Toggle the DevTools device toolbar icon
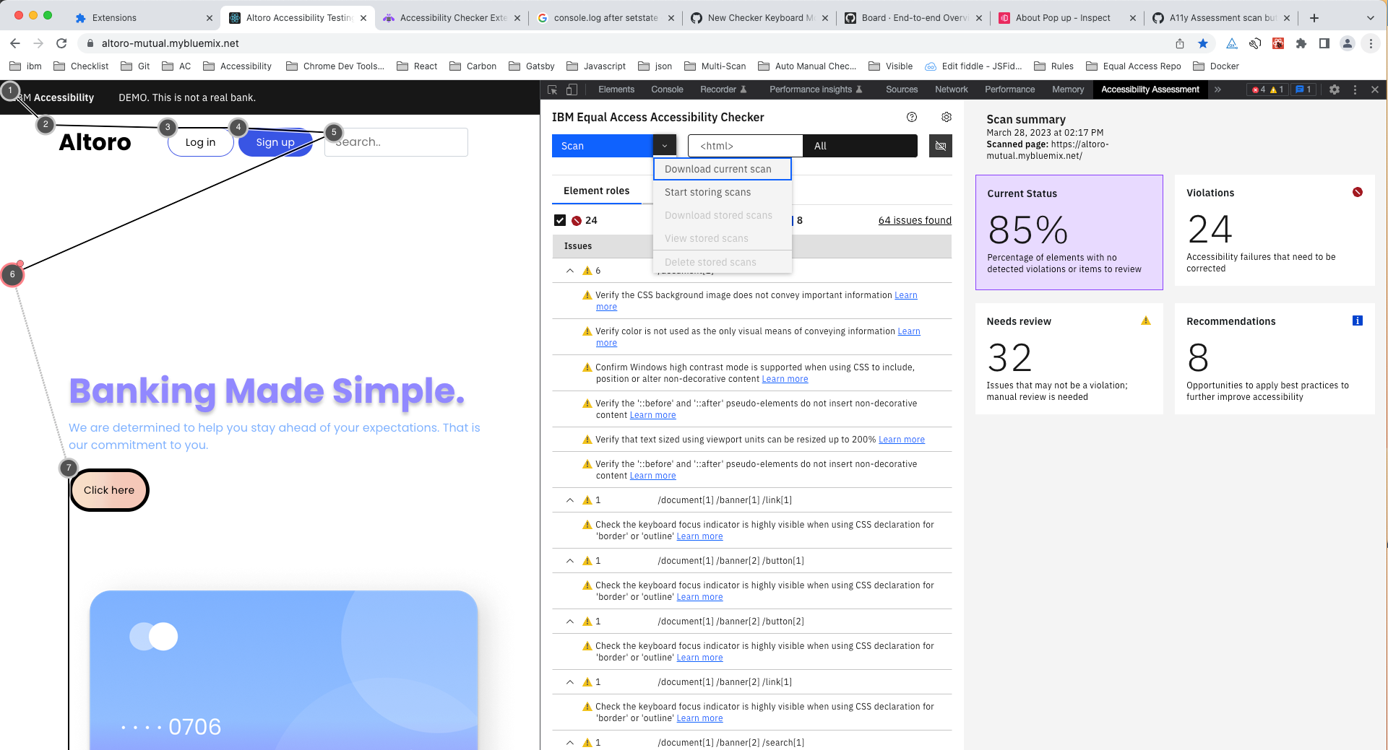Screen dimensions: 1388x750 (572, 90)
